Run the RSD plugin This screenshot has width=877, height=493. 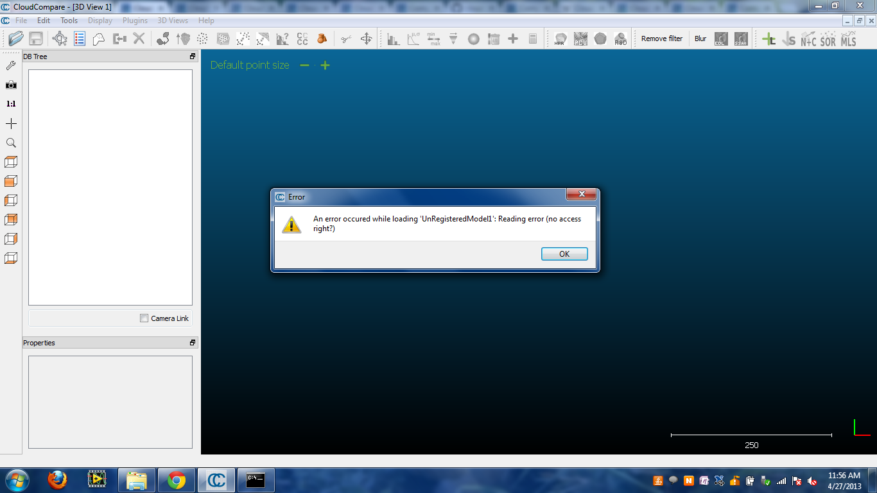pos(620,39)
